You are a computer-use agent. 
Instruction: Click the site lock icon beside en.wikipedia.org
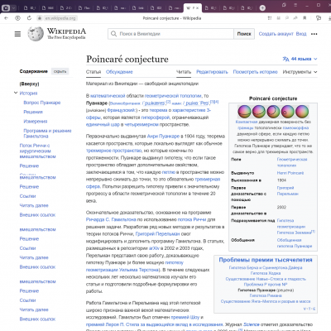click(40, 18)
